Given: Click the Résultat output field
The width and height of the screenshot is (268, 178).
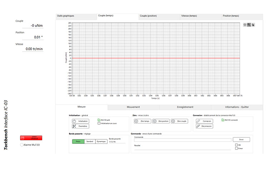Looking at the screenshot, I should tap(183, 148).
